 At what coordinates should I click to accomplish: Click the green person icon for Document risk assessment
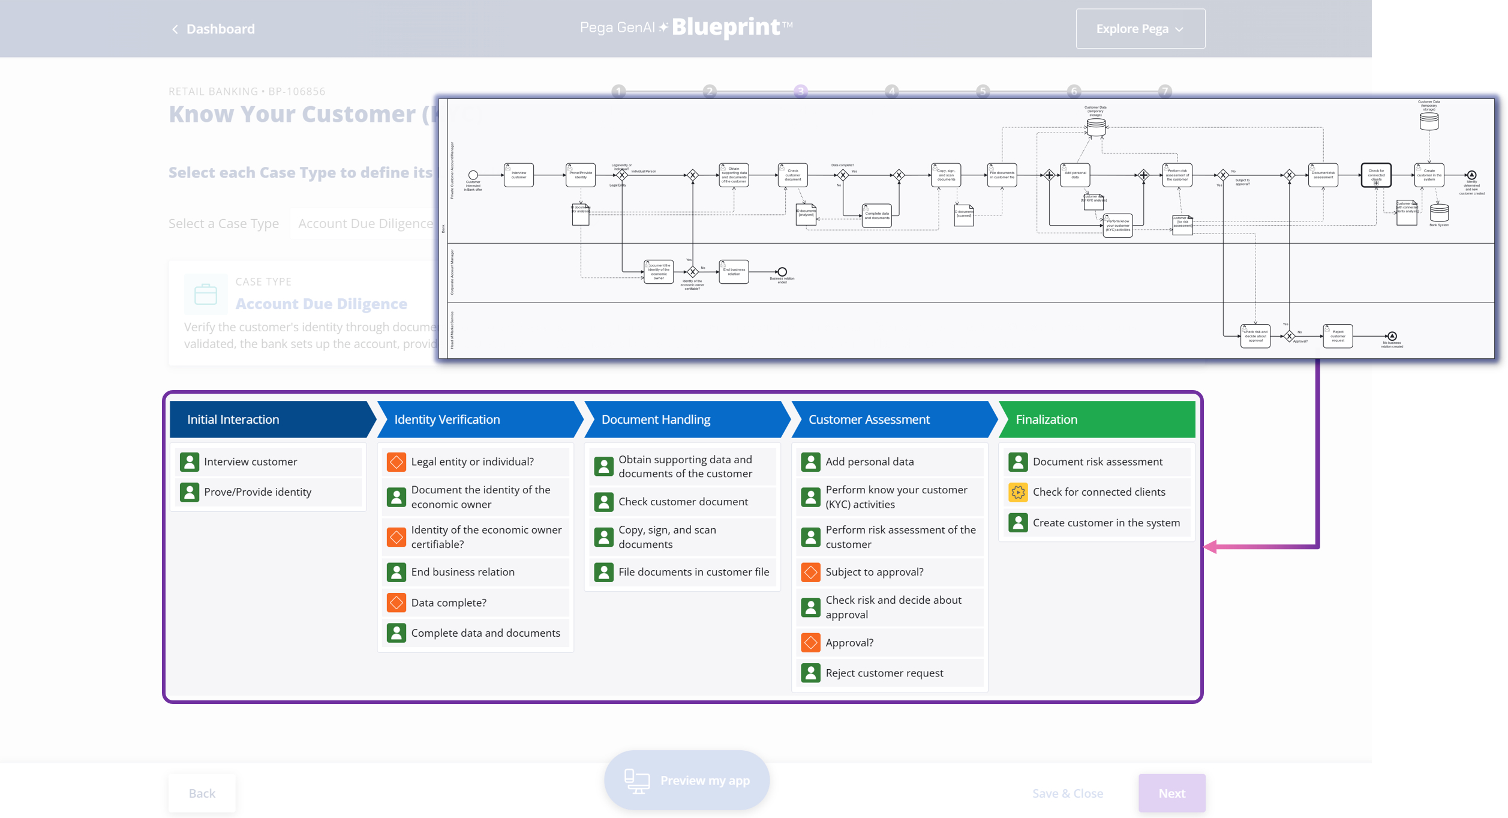click(1017, 462)
